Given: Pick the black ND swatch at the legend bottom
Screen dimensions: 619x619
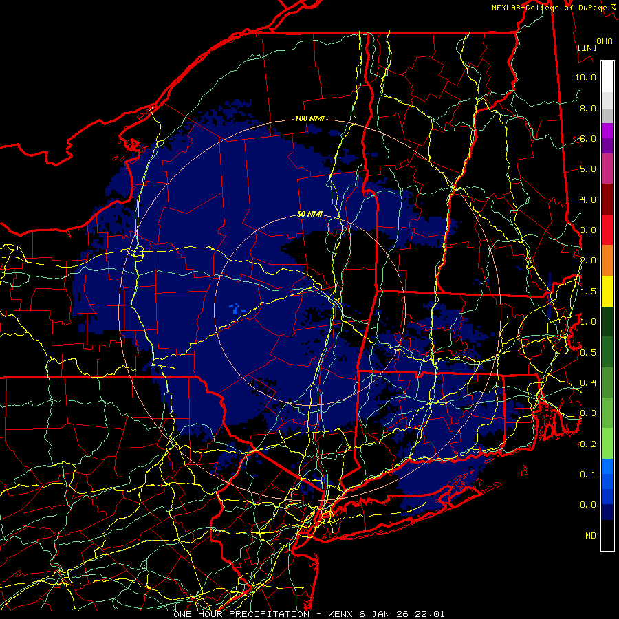Looking at the screenshot, I should pos(607,535).
